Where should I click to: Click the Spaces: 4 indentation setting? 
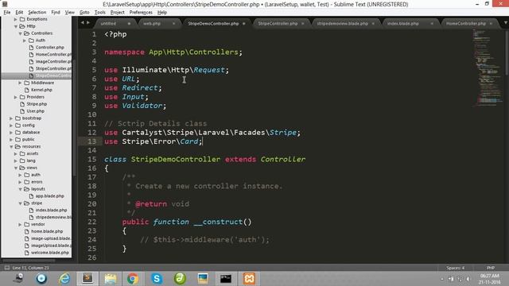455,268
